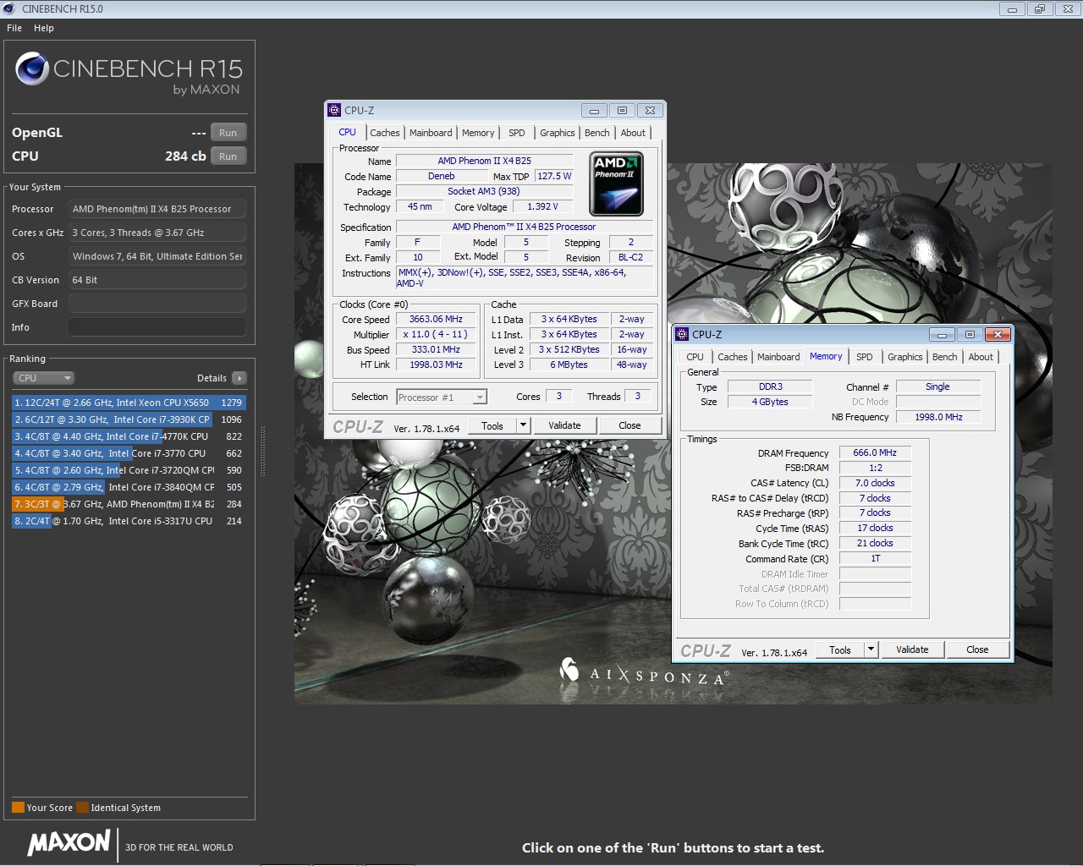Click the rendered scene preview image
The width and height of the screenshot is (1083, 866).
pyautogui.click(x=673, y=433)
